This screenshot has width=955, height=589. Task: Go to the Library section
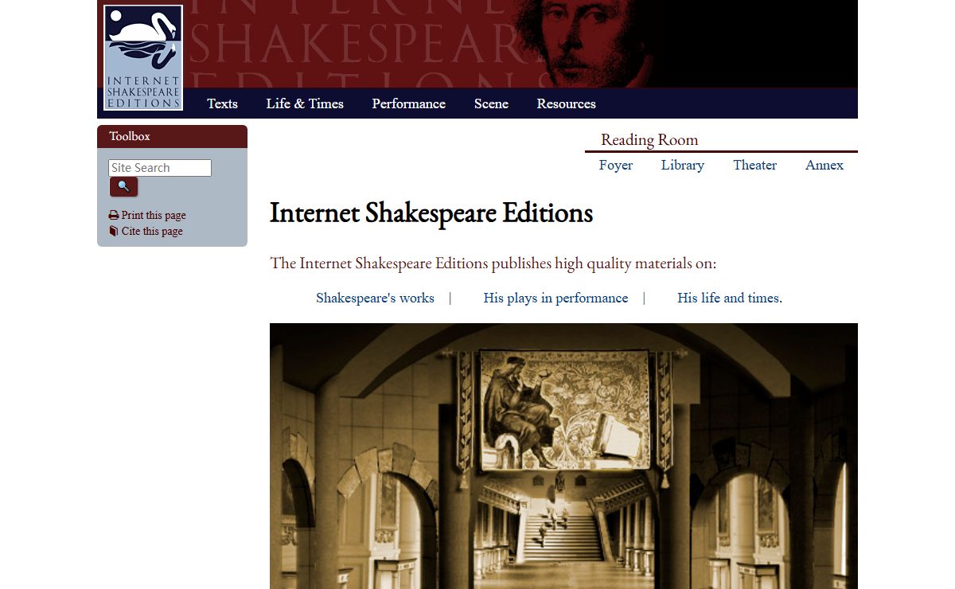[x=683, y=165]
